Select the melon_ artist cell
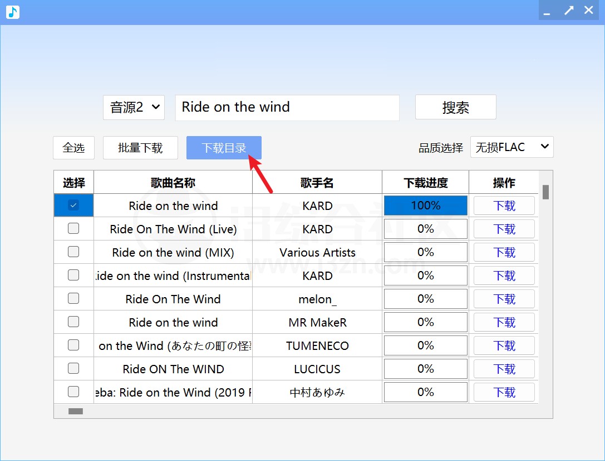 pos(317,299)
